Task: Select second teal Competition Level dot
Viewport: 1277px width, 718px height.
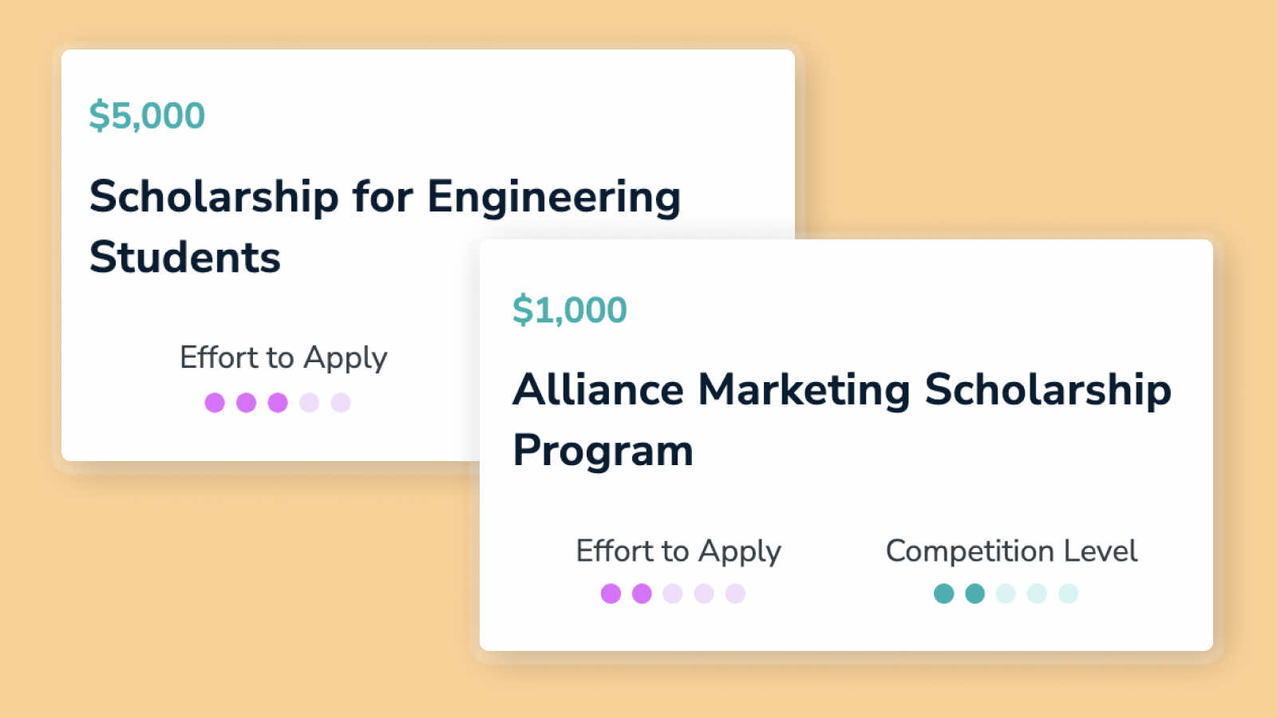Action: 975,594
